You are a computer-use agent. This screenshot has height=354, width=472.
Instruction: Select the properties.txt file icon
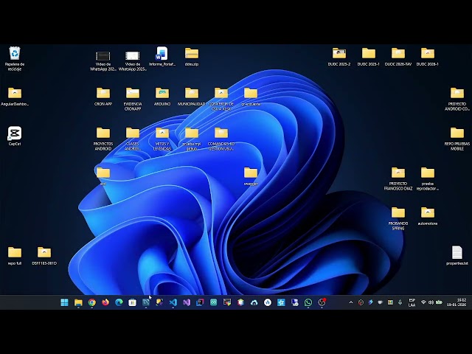tap(457, 253)
